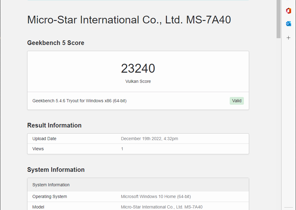Click the vertical page scrollbar thumb
The image size is (296, 210).
[278, 19]
